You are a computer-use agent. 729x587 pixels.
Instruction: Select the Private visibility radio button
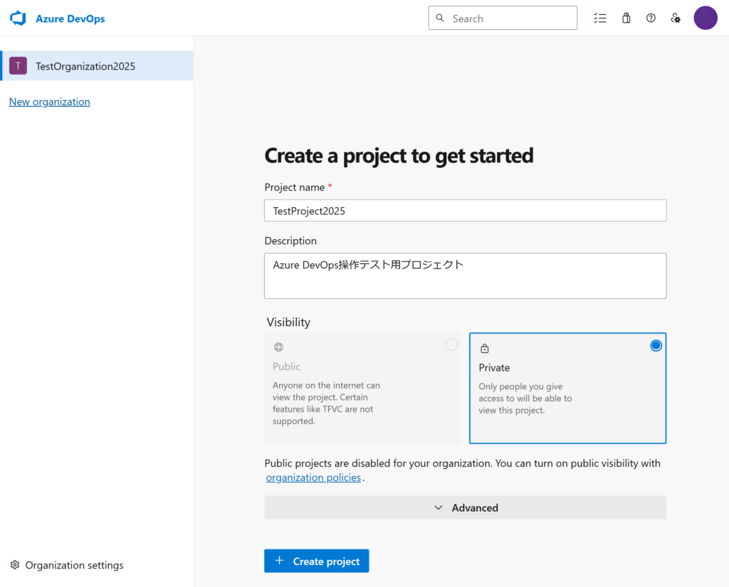tap(656, 345)
